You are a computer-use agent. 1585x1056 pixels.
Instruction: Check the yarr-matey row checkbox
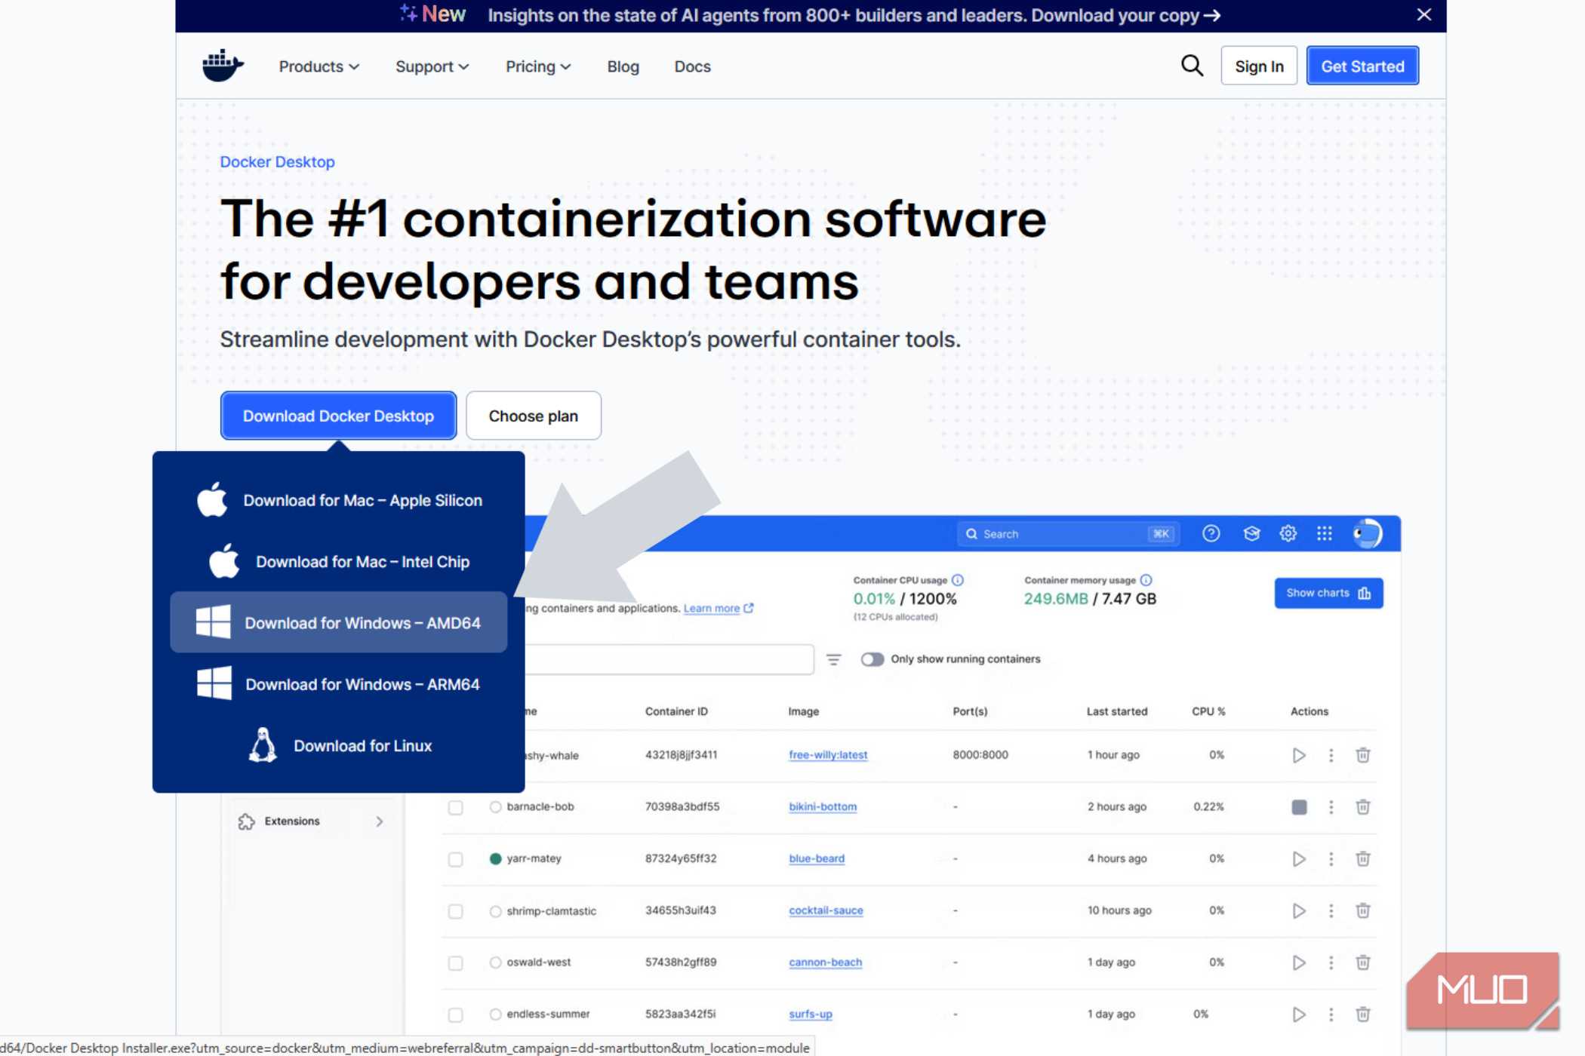click(x=455, y=859)
